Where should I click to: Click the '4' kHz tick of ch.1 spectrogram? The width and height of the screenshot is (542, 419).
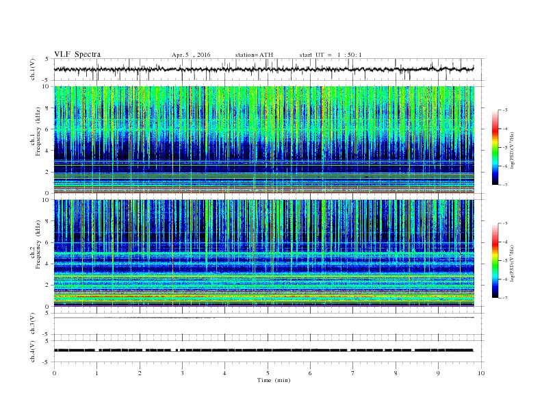pos(47,151)
